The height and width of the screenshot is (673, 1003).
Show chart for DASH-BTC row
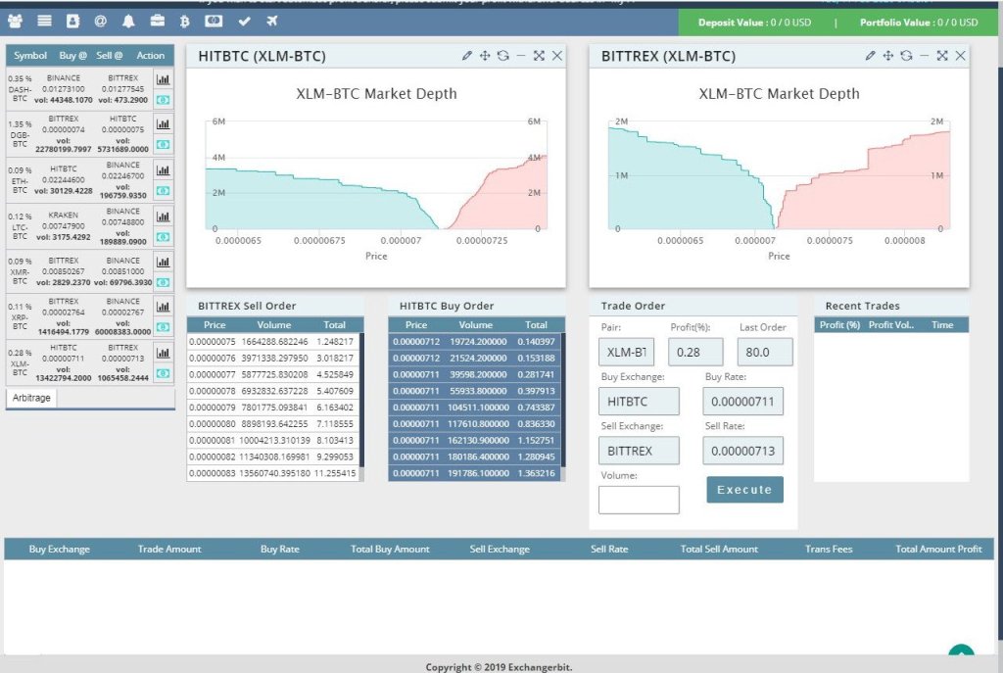tap(163, 78)
